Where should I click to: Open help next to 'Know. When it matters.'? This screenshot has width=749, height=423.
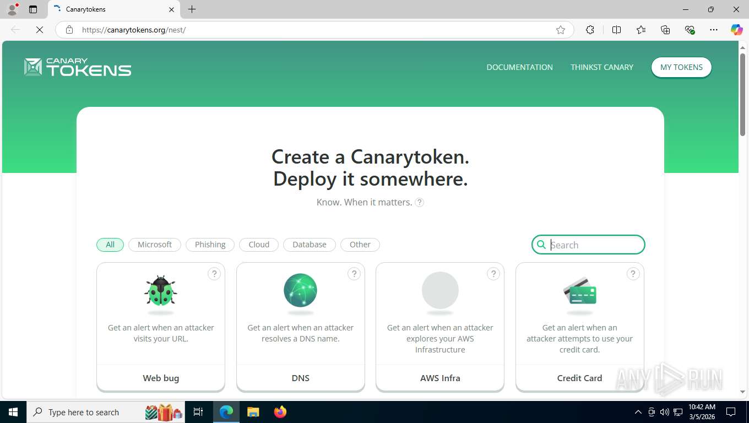420,202
